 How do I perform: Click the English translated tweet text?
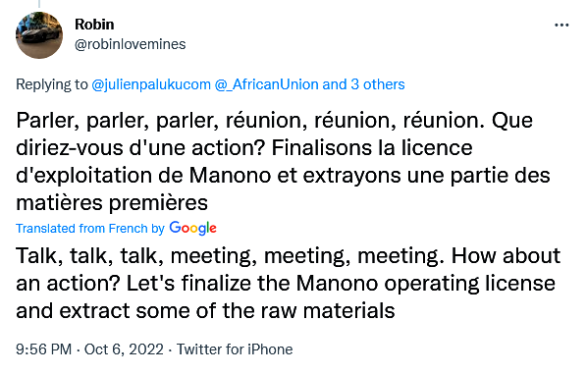point(289,283)
